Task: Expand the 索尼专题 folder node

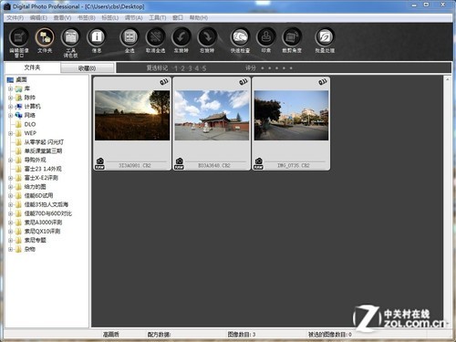Action: coord(10,240)
